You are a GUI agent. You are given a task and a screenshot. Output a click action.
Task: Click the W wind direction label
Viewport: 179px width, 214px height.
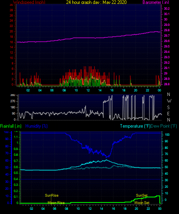click(169, 101)
